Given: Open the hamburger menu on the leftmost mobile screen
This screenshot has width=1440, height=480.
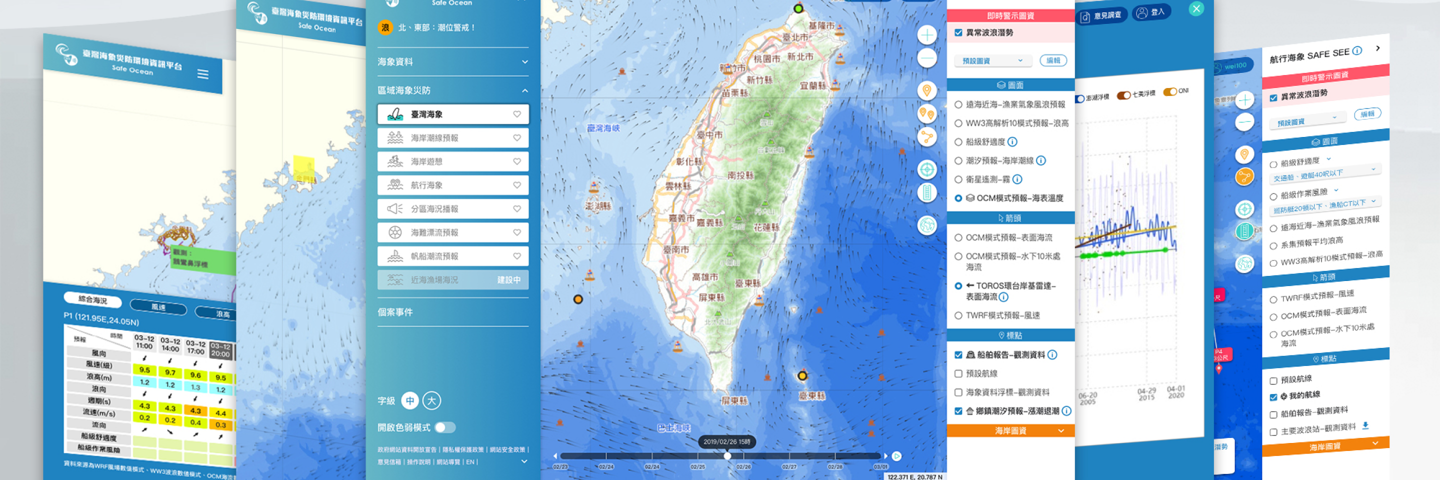Looking at the screenshot, I should coord(203,74).
